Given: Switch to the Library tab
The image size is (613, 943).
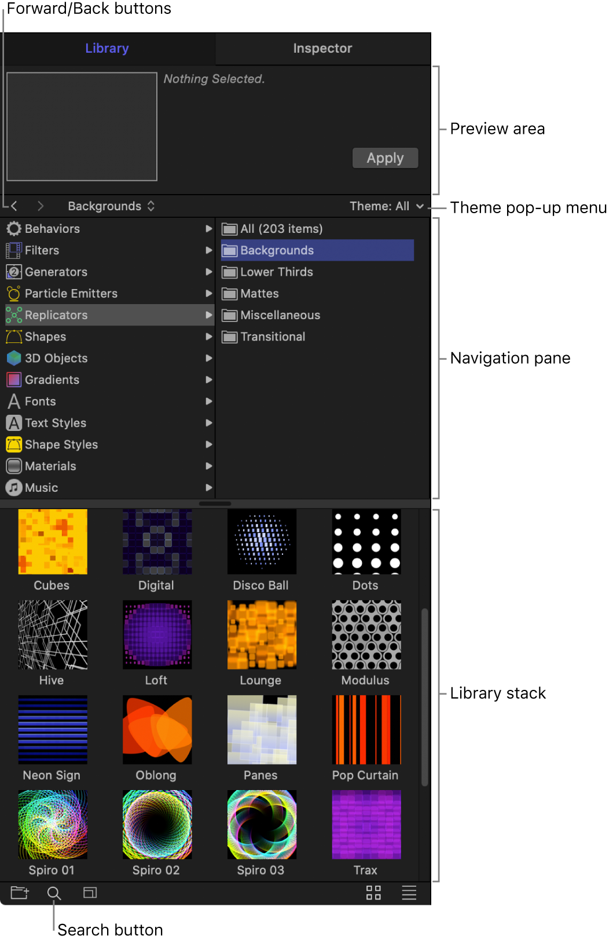Looking at the screenshot, I should [x=107, y=48].
